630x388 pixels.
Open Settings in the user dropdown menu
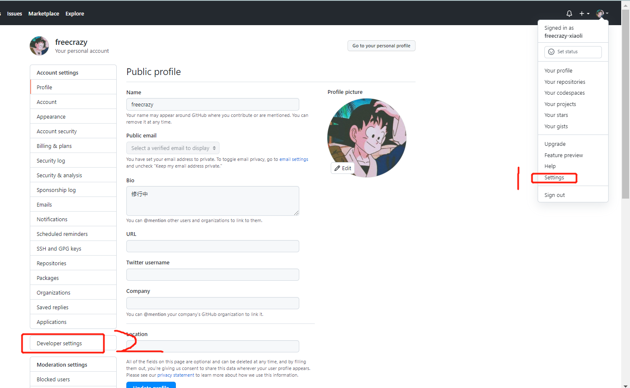(x=554, y=178)
